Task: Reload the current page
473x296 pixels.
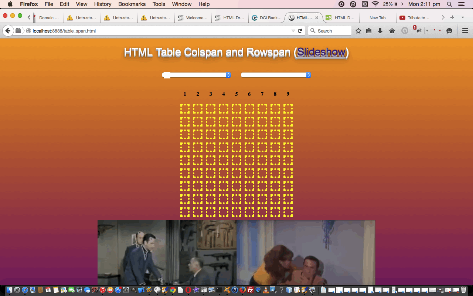Action: (300, 31)
